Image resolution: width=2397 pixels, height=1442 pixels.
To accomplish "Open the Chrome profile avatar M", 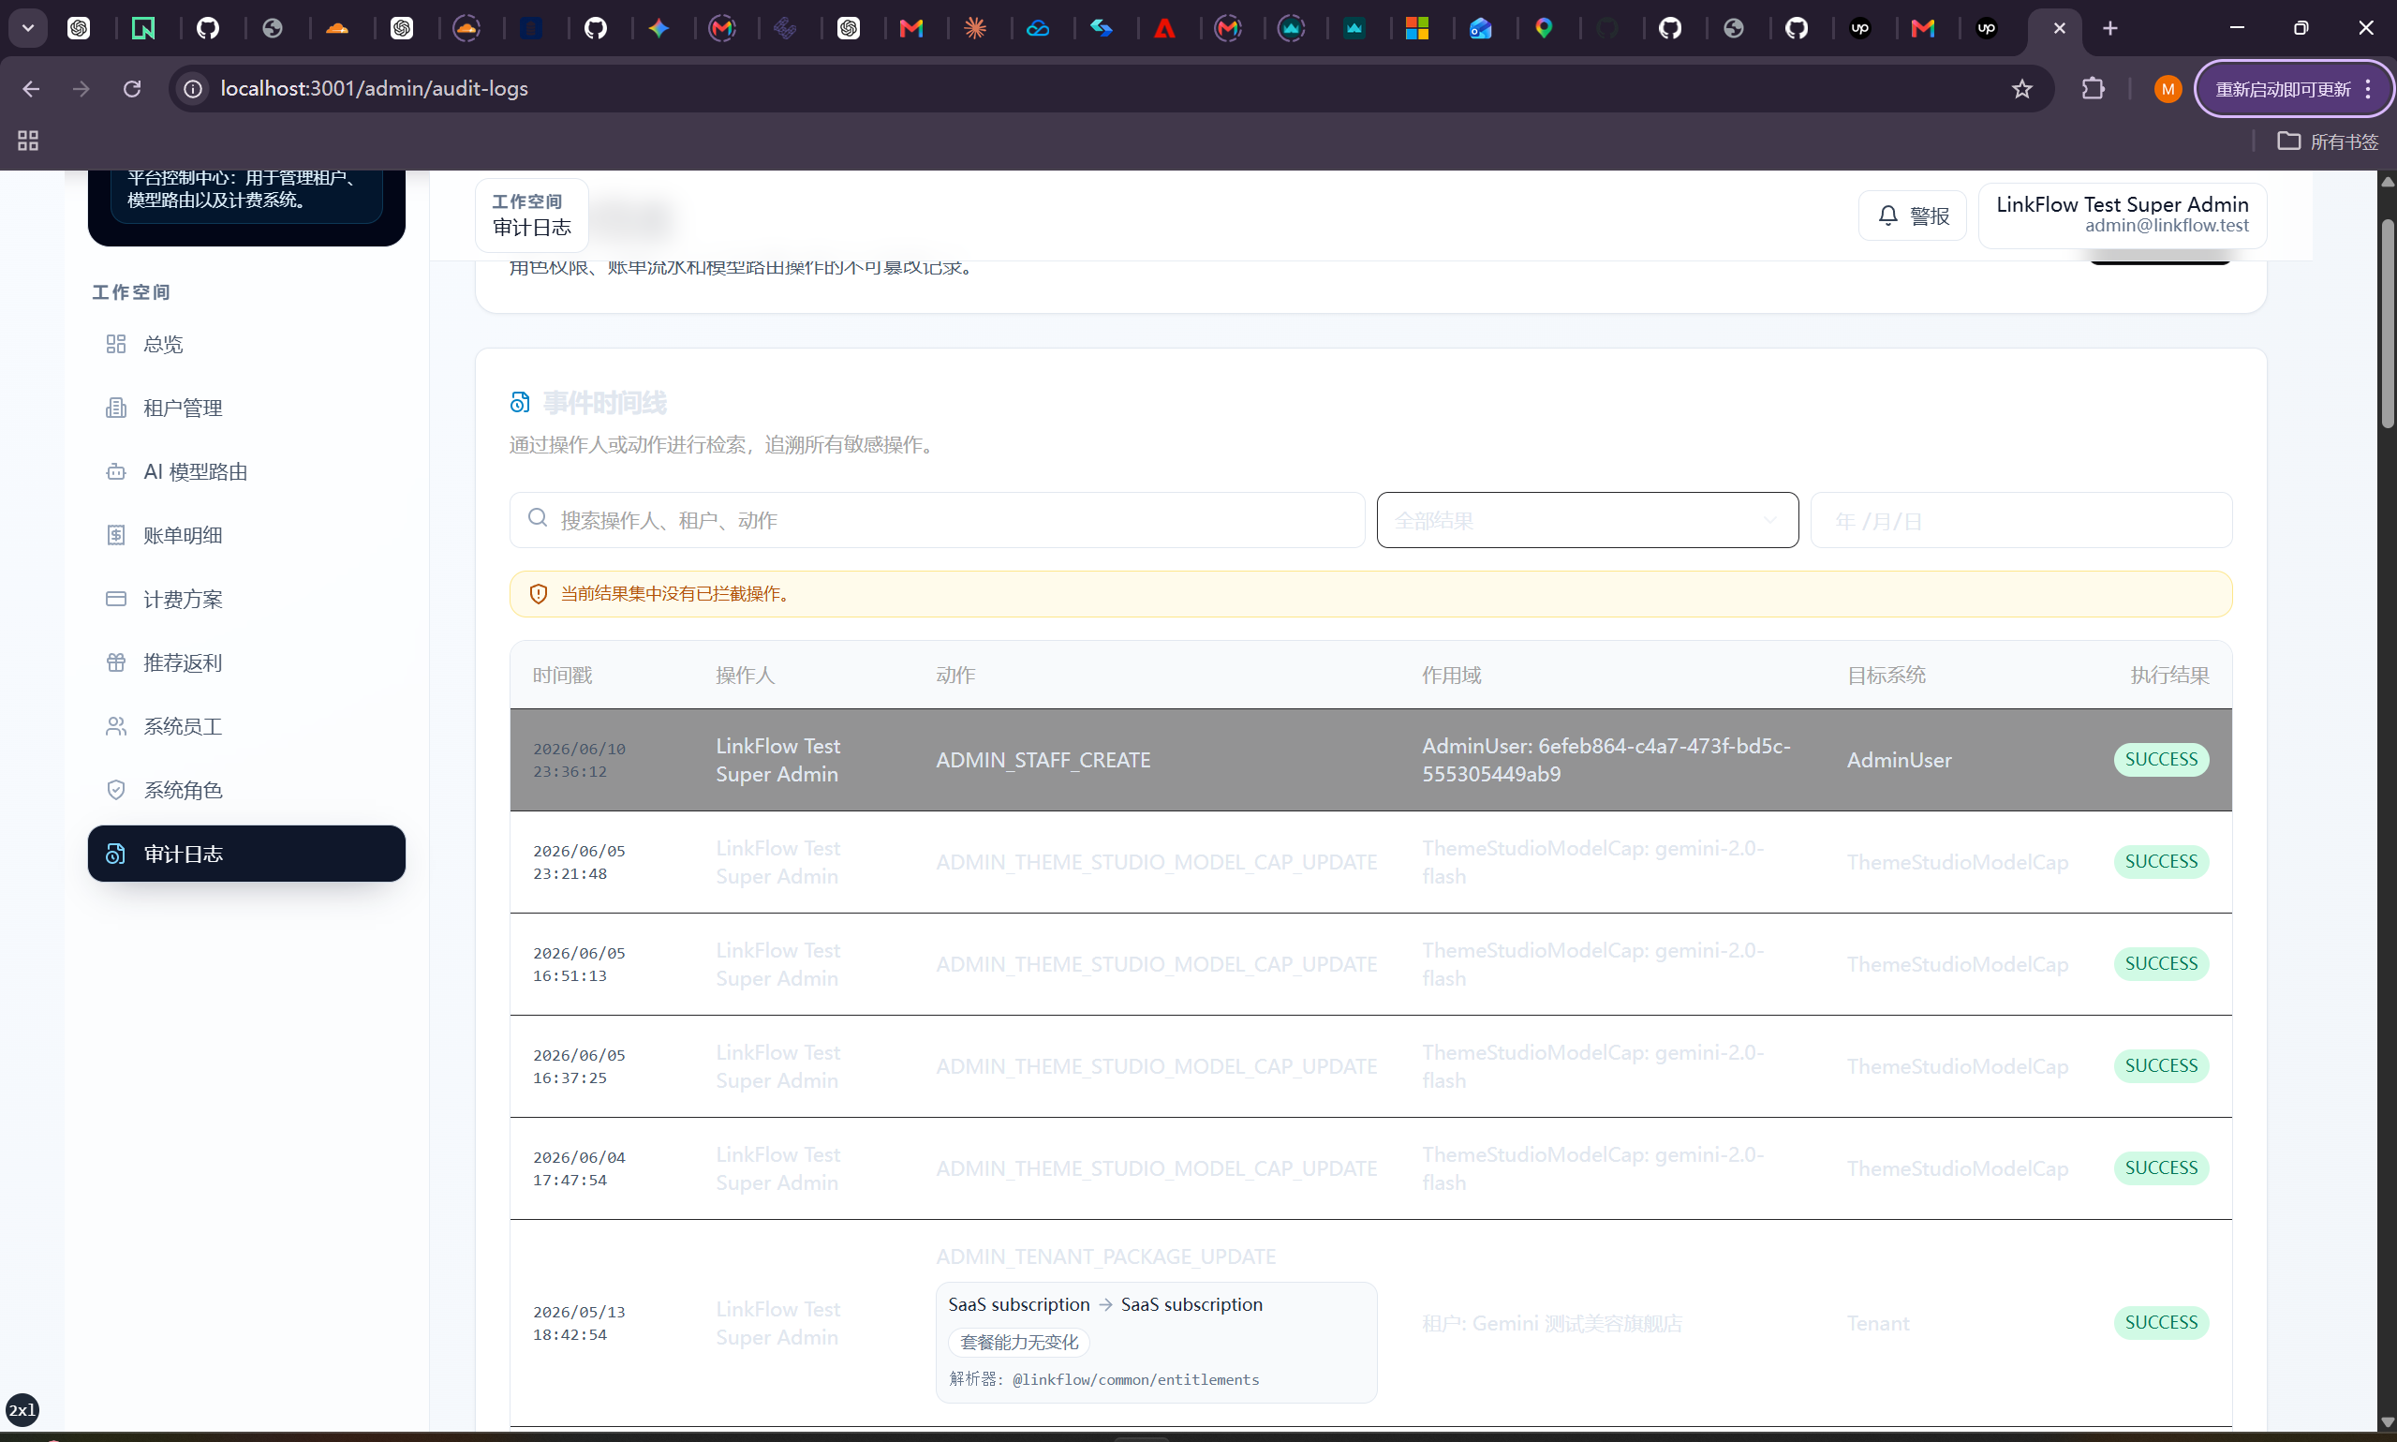I will [2167, 88].
